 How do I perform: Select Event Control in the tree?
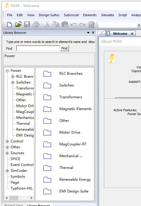(x=22, y=165)
